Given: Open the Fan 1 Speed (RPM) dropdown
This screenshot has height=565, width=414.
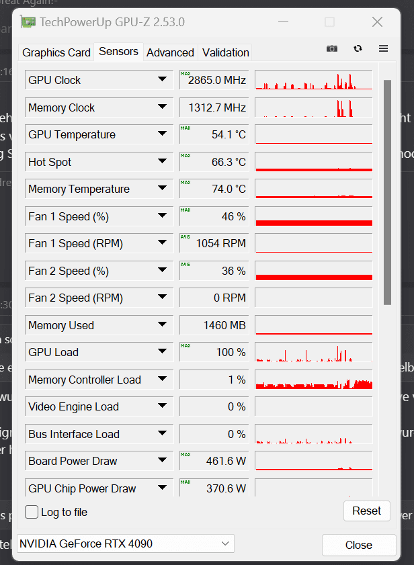Looking at the screenshot, I should [x=162, y=243].
